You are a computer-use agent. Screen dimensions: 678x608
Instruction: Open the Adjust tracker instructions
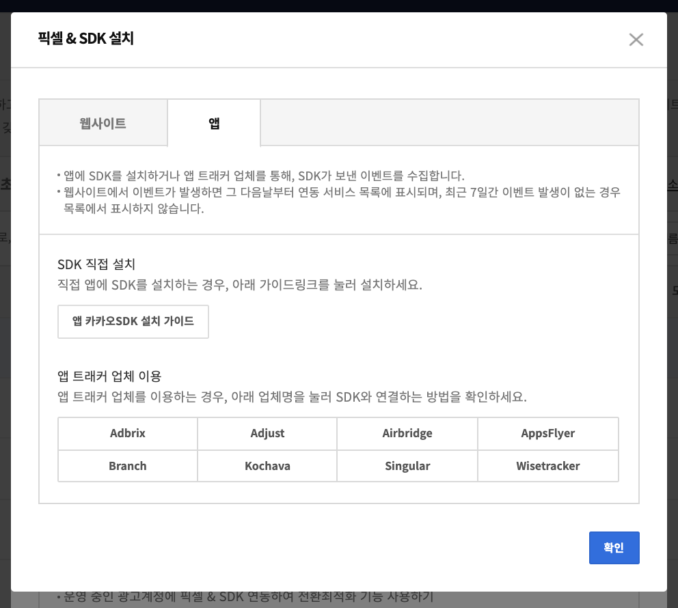(267, 433)
